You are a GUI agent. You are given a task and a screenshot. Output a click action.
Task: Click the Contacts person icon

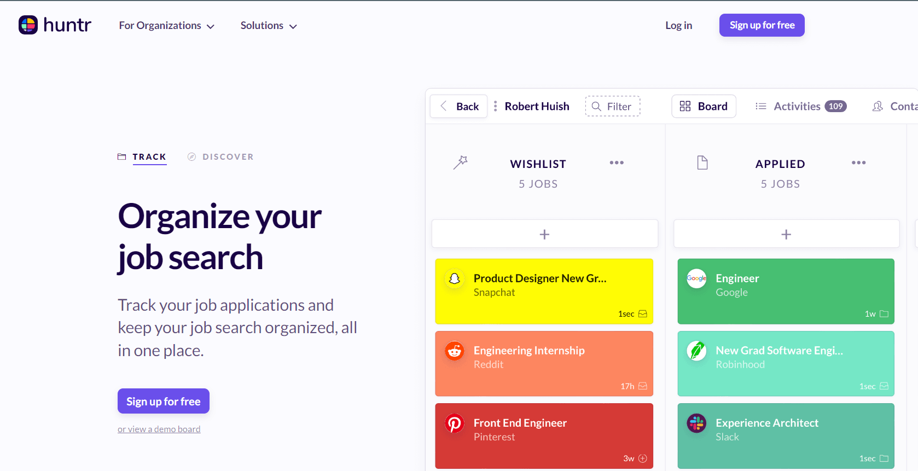pyautogui.click(x=878, y=106)
